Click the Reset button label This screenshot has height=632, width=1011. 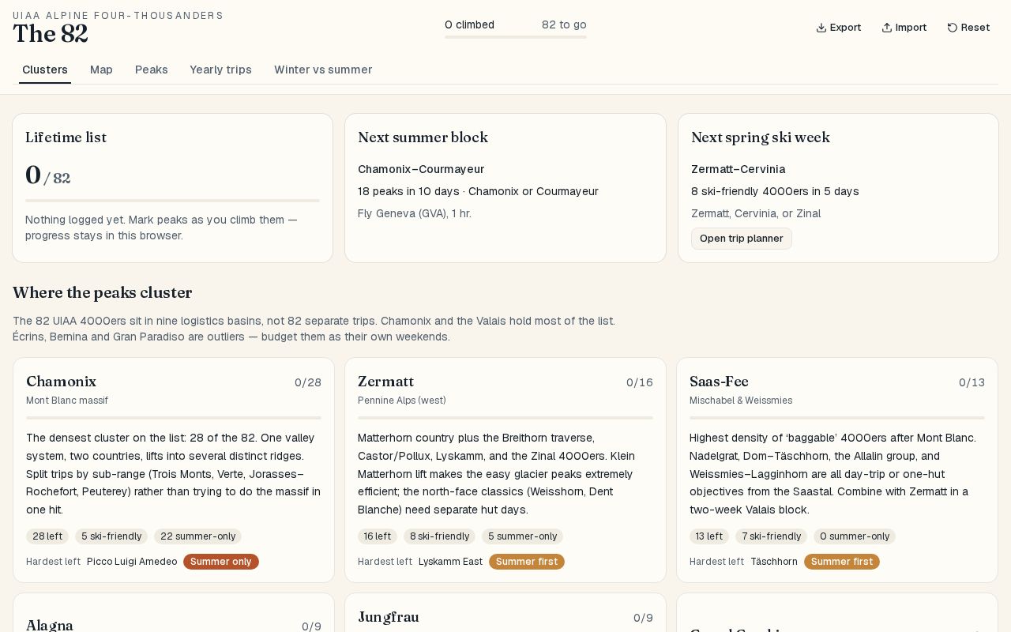pos(975,28)
